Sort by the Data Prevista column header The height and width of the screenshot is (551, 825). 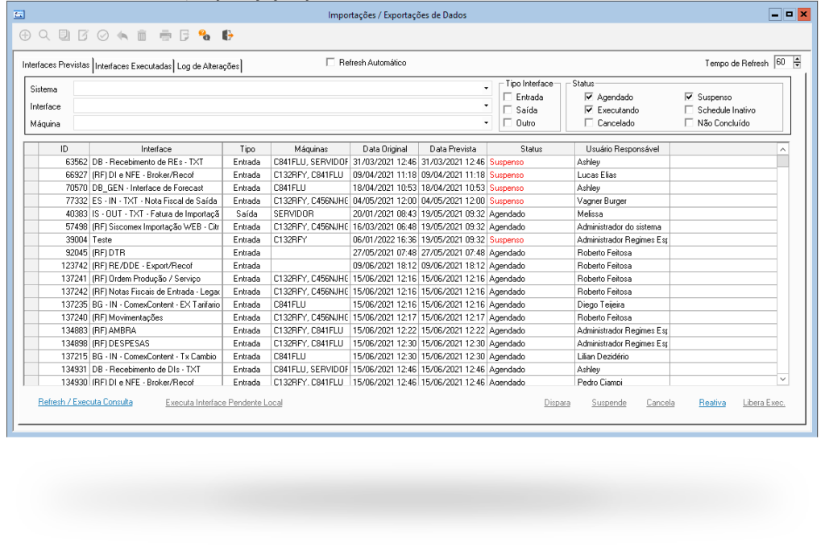pyautogui.click(x=453, y=149)
